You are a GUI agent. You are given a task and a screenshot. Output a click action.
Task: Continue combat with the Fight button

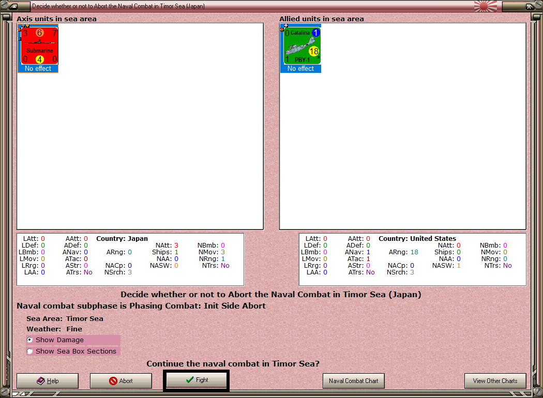click(x=197, y=380)
